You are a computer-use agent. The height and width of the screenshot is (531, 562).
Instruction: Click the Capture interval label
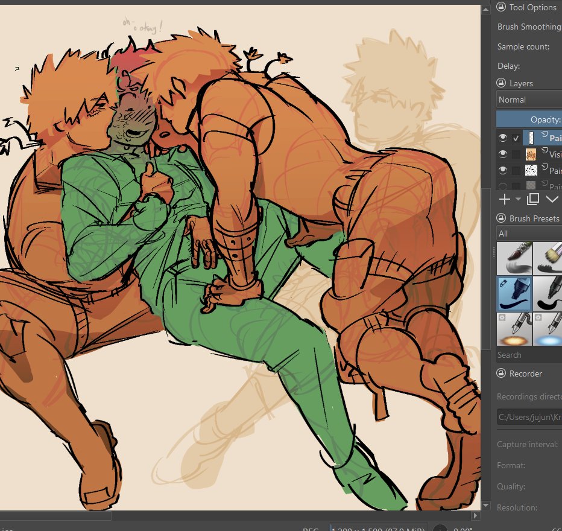[527, 444]
